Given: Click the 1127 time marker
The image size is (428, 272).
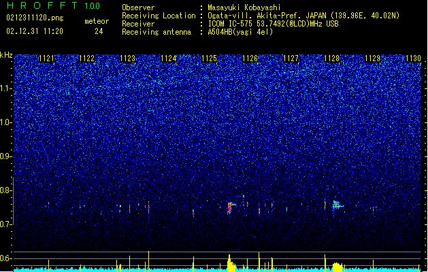Looking at the screenshot, I should coord(291,58).
